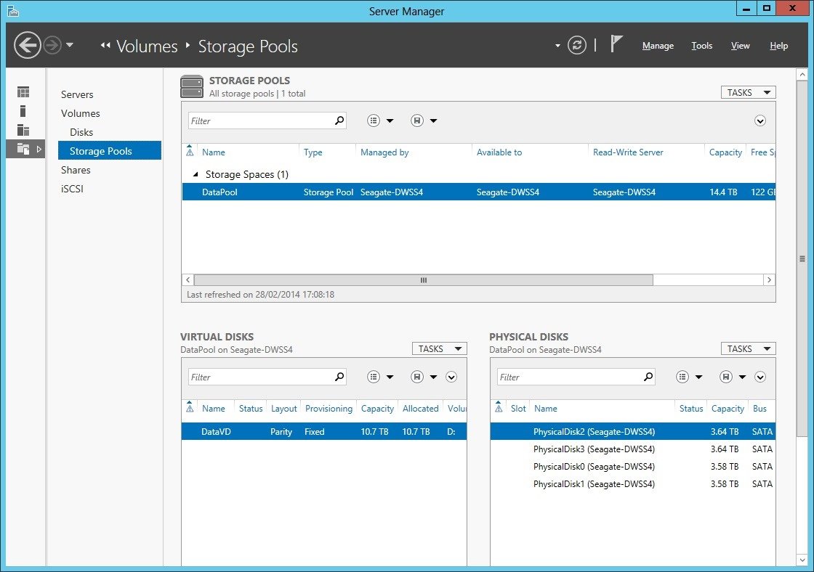Viewport: 814px width, 572px height.
Task: Click the Virtual Disks filter field
Action: tap(261, 377)
